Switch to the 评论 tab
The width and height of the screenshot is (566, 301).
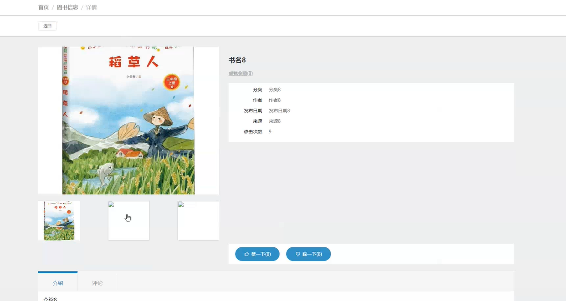(x=97, y=283)
